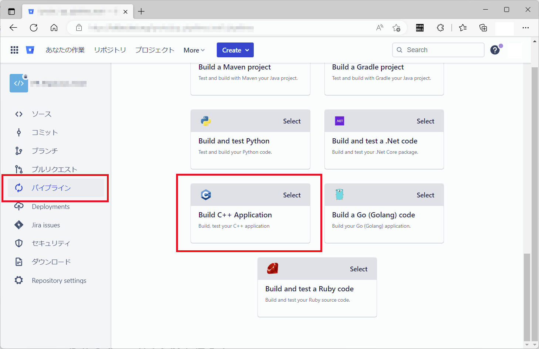Click the Python logo on the template card
Screen dimensions: 539x349
(x=206, y=121)
